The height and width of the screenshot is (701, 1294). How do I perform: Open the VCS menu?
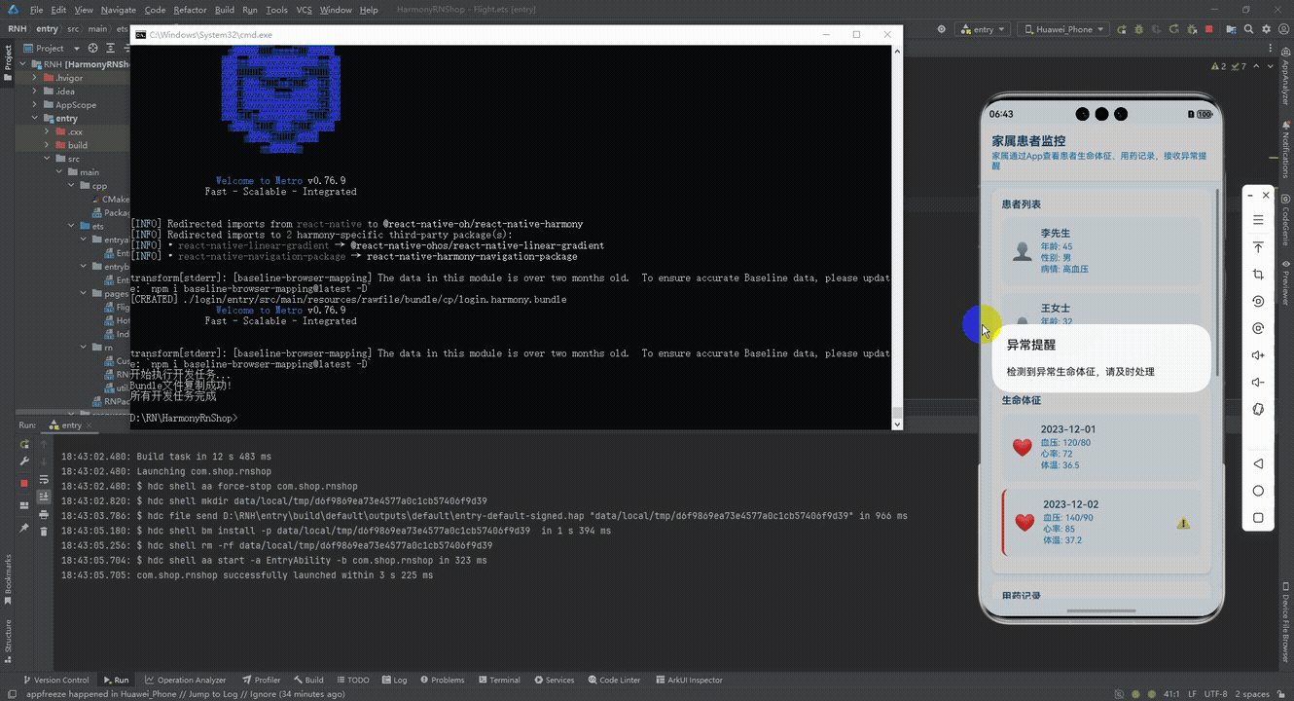[x=305, y=10]
